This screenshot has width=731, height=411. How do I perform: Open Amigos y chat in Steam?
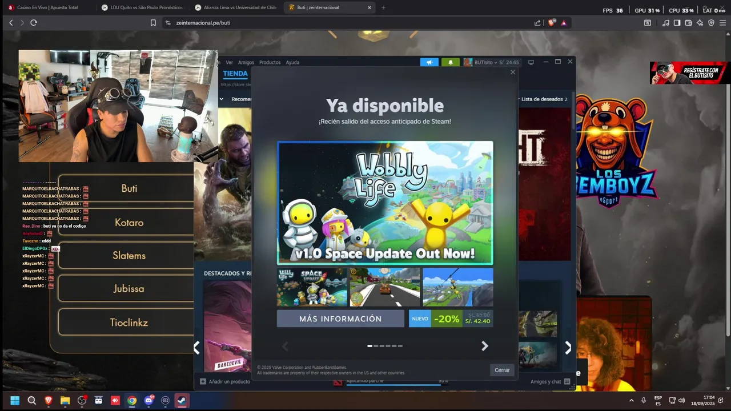(x=550, y=381)
